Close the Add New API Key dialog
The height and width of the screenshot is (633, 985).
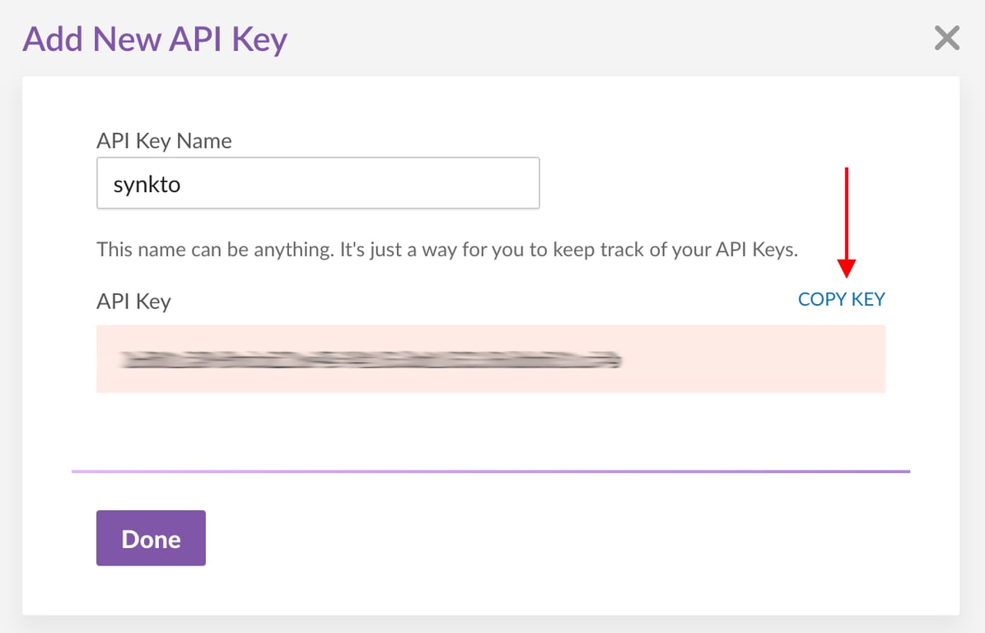(947, 38)
